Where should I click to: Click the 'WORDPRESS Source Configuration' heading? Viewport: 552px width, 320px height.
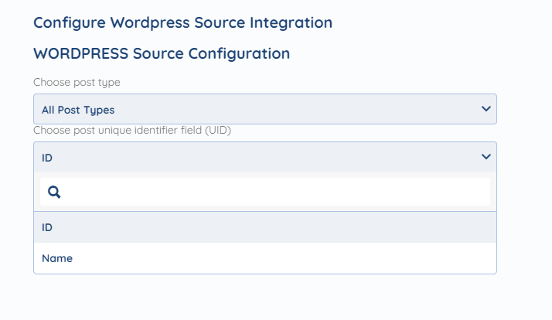162,54
